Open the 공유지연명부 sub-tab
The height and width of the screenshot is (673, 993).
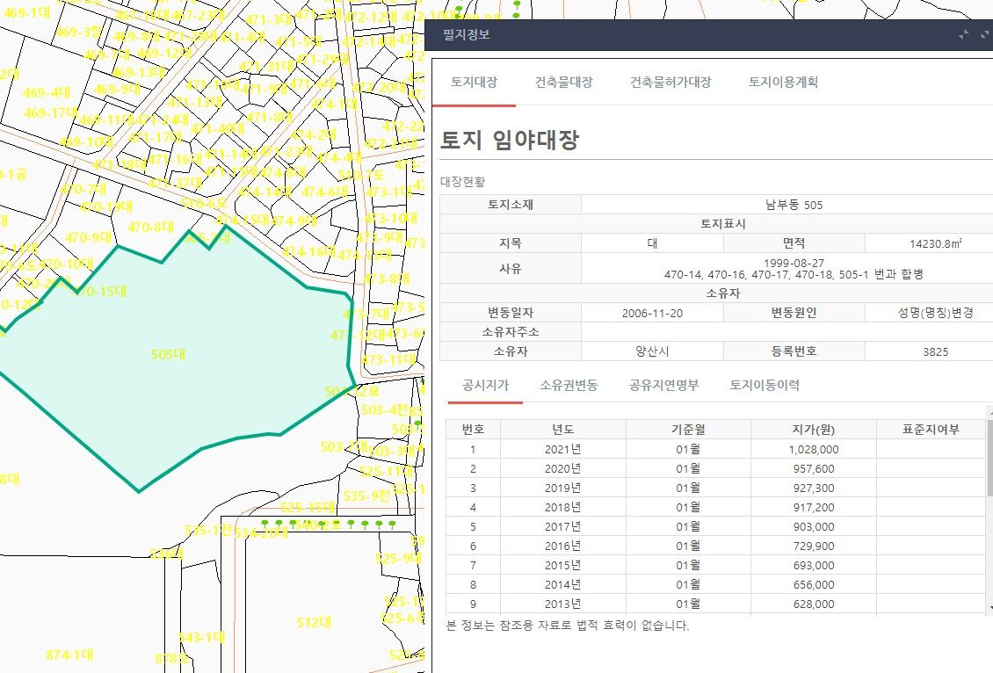[x=663, y=385]
